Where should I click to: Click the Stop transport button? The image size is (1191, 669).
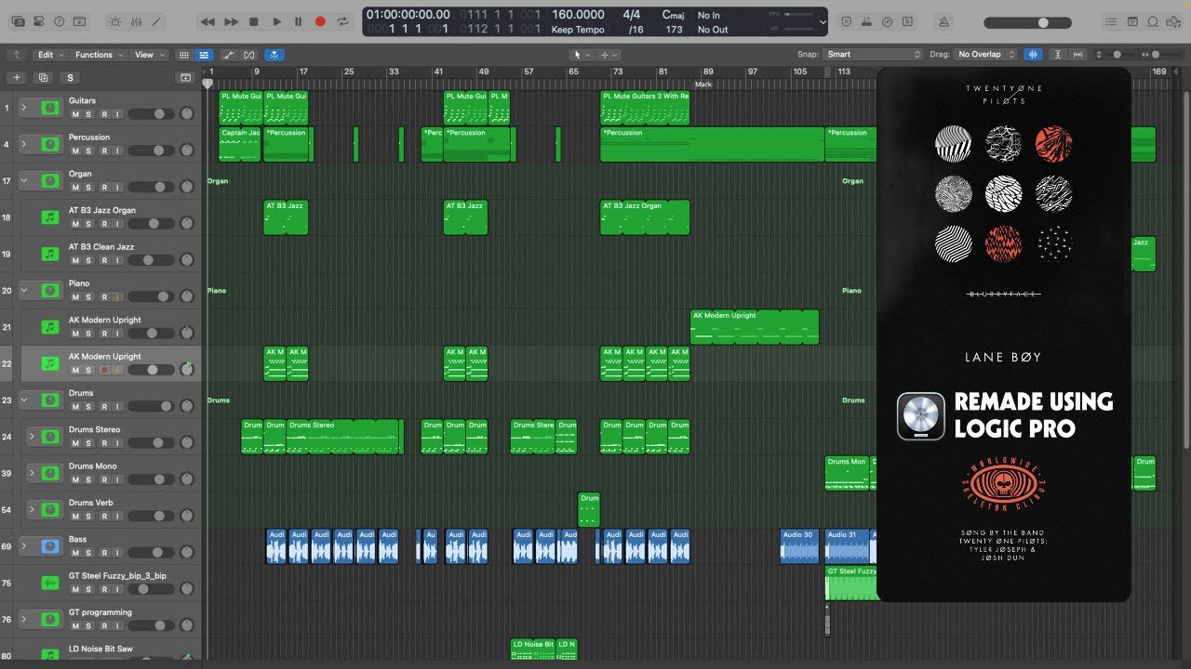click(253, 21)
